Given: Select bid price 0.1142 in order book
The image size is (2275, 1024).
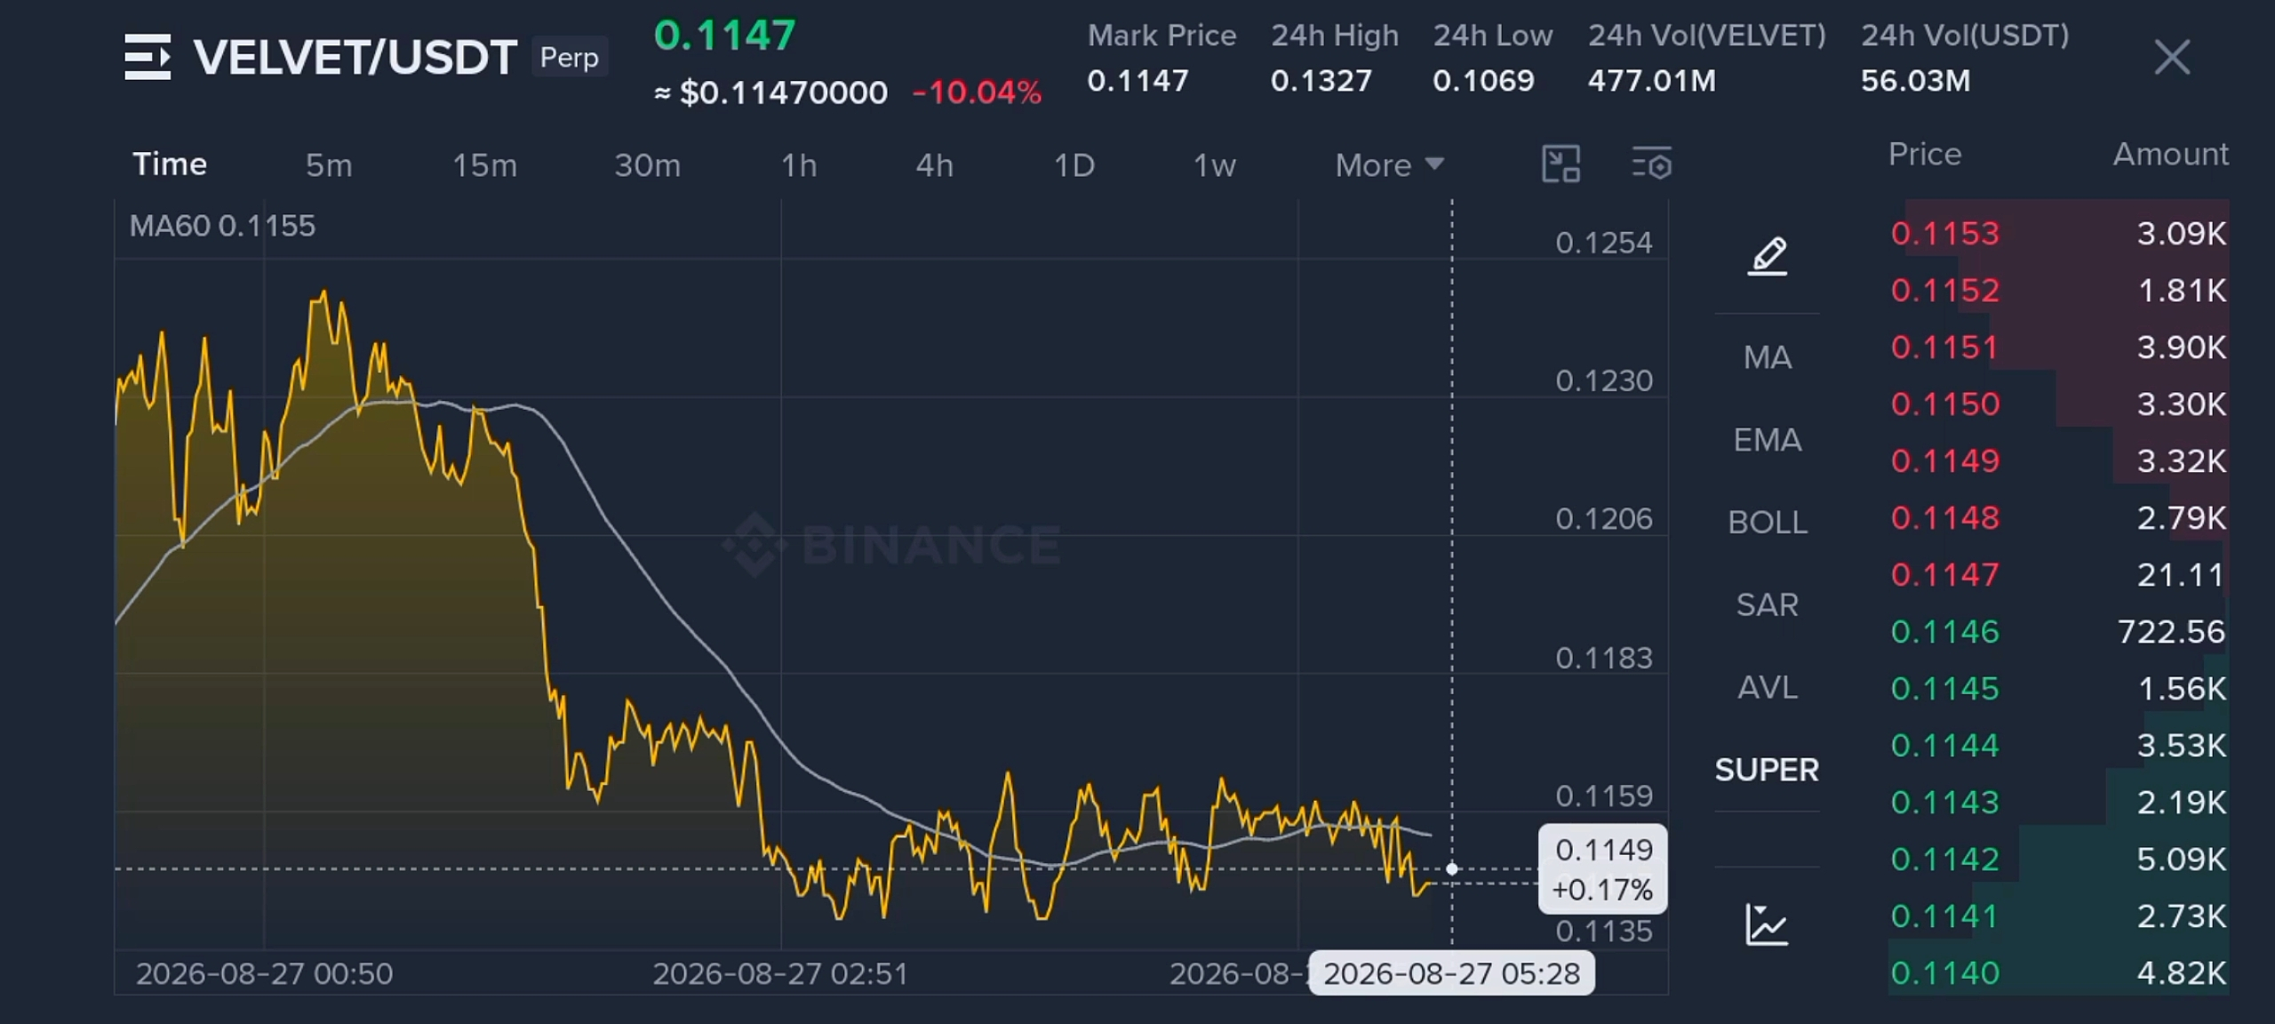Looking at the screenshot, I should 1945,859.
